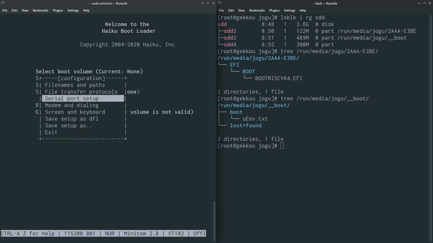Click 'CTRL-A Z for help' status text

pos(27,234)
